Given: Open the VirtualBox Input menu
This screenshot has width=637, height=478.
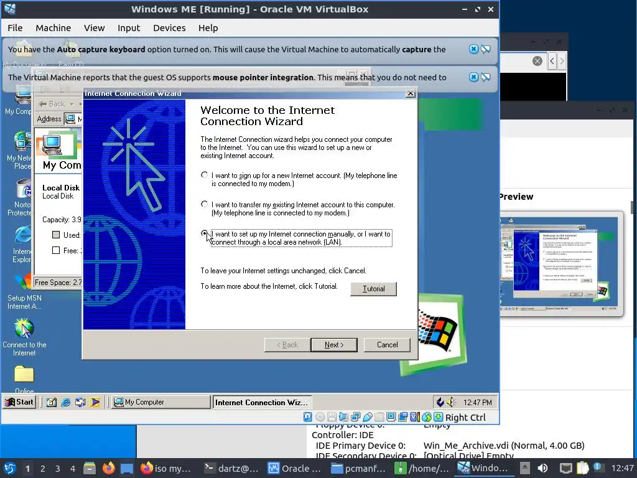Looking at the screenshot, I should (x=129, y=28).
